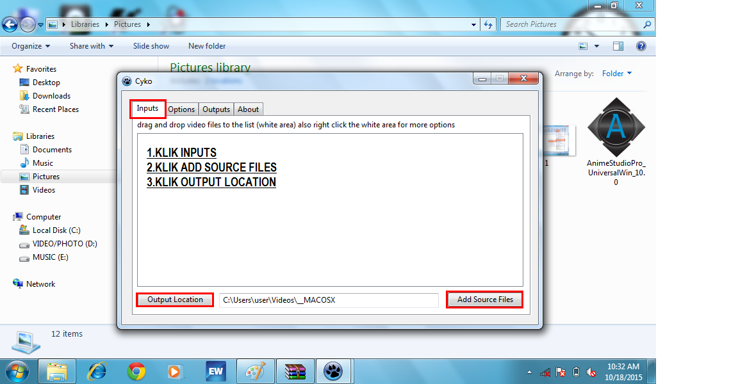The width and height of the screenshot is (738, 384).
Task: Unmute the system volume in the tray
Action: (590, 372)
